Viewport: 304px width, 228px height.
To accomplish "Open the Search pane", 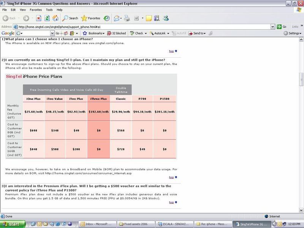I will coord(70,18).
